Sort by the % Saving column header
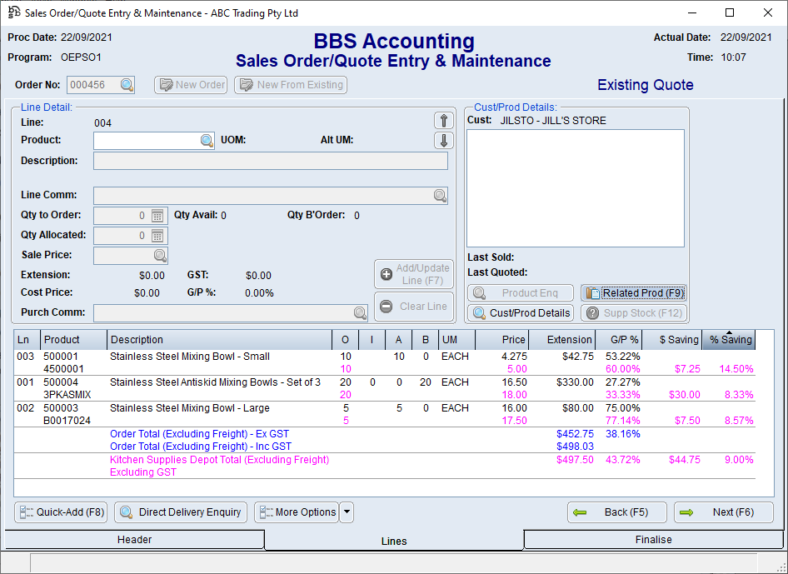Image resolution: width=788 pixels, height=574 pixels. point(730,340)
